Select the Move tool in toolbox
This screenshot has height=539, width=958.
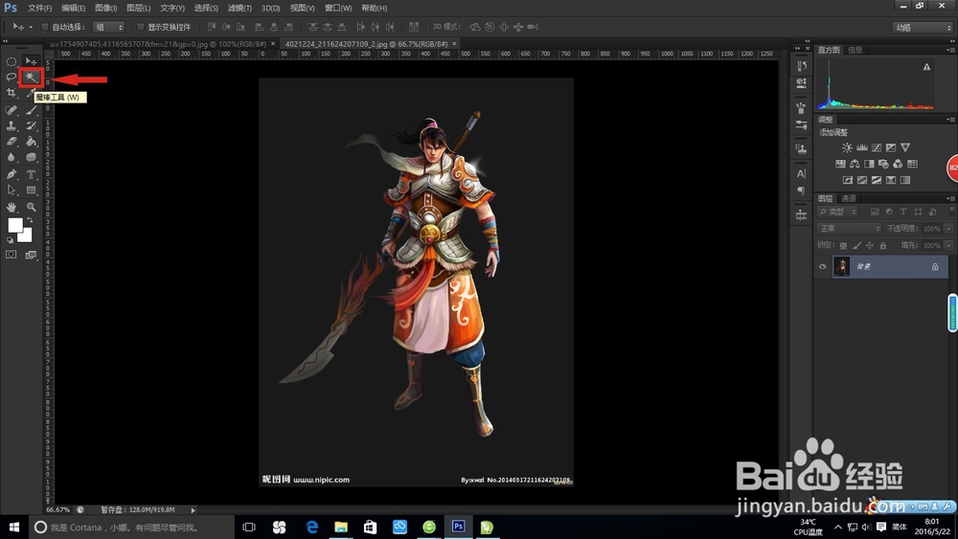point(31,61)
